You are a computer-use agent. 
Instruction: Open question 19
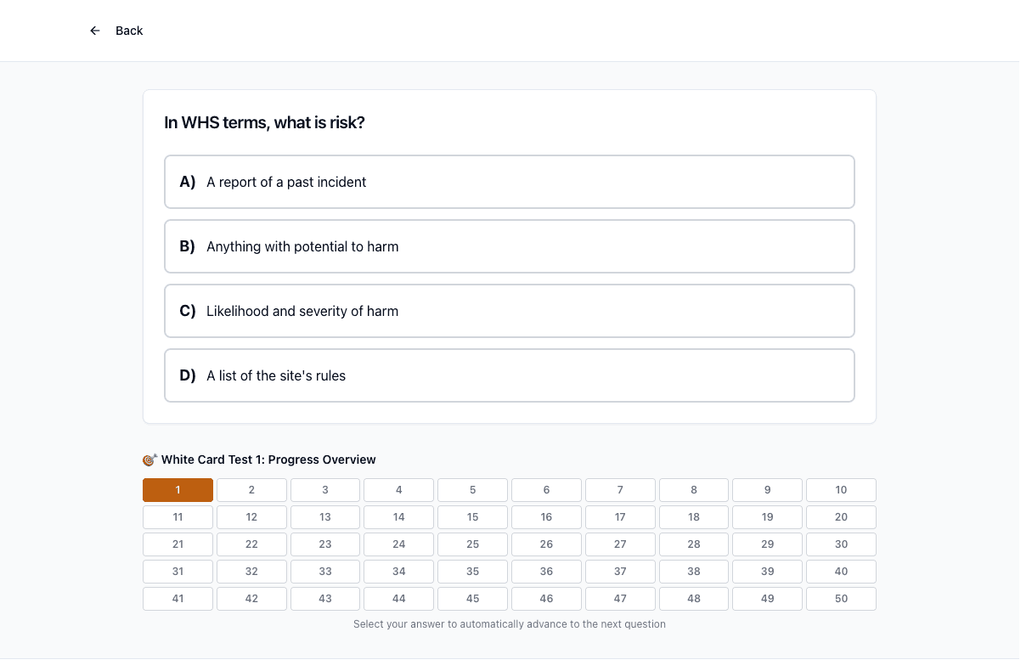coord(768,517)
